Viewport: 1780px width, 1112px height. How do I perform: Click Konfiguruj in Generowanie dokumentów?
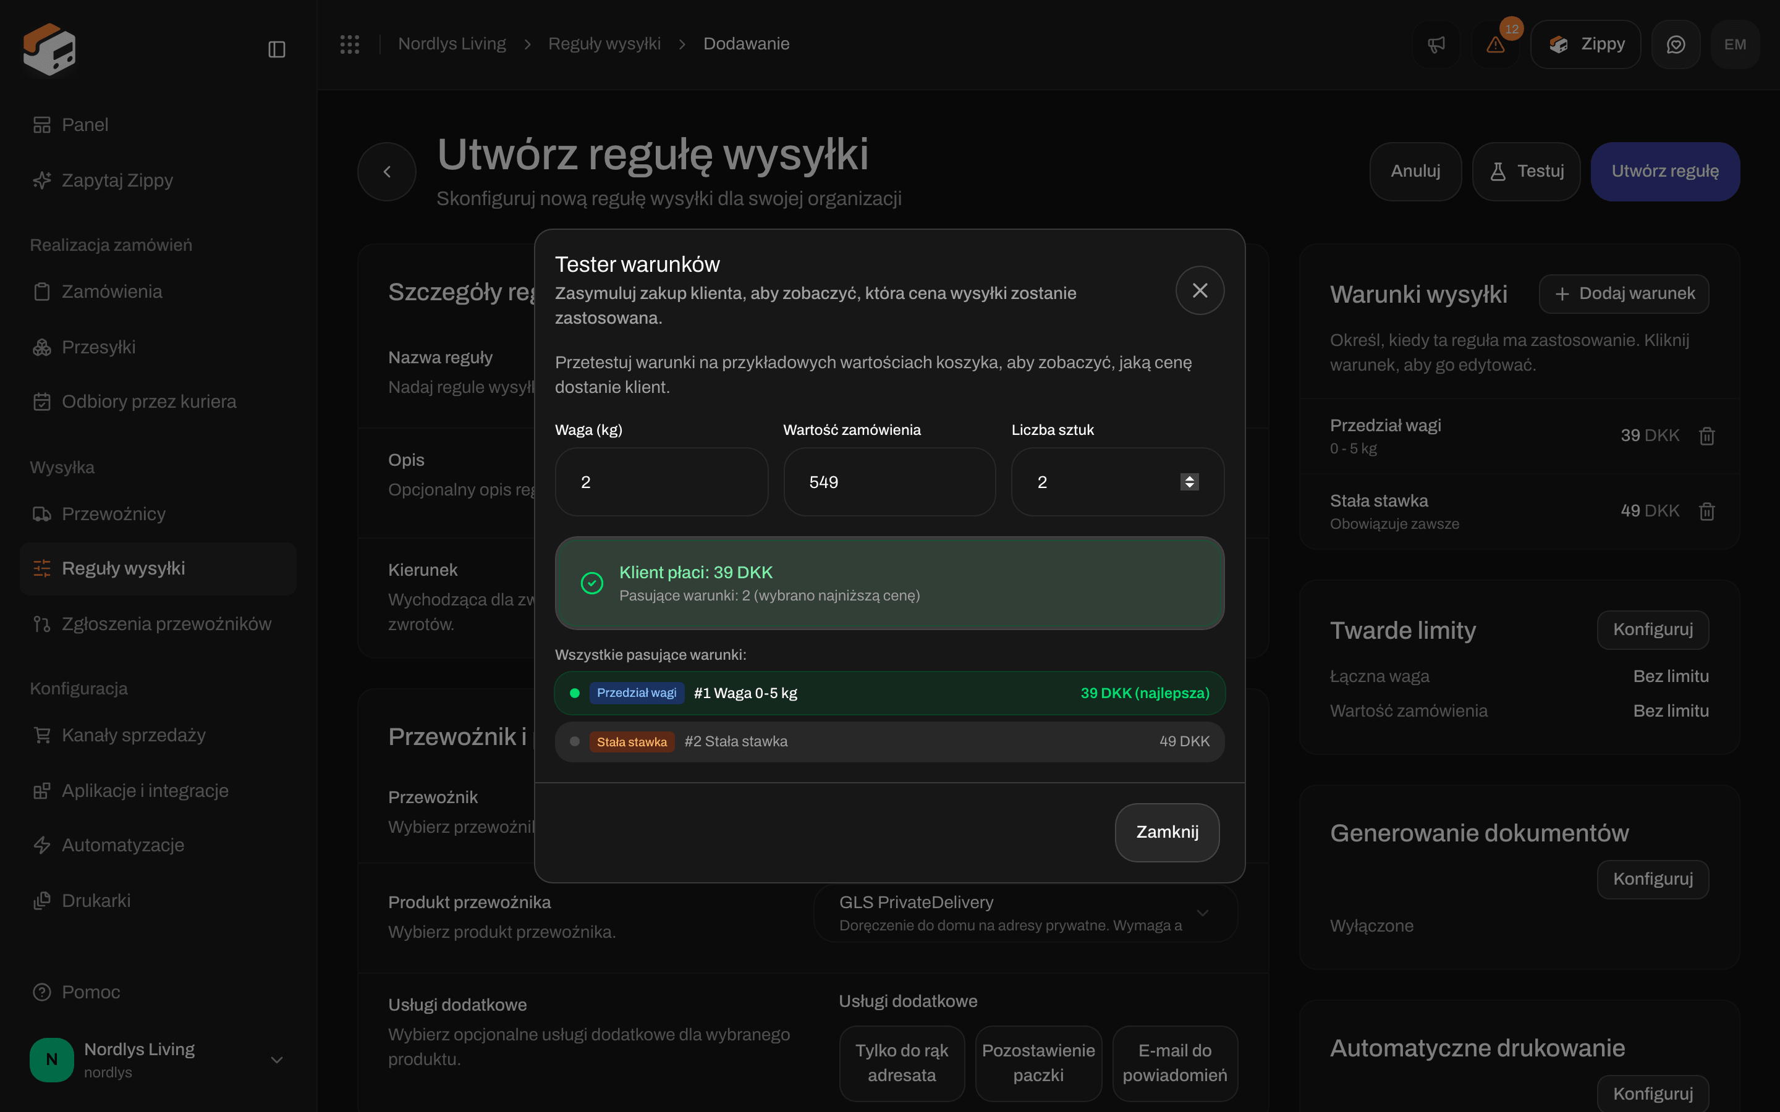1653,879
